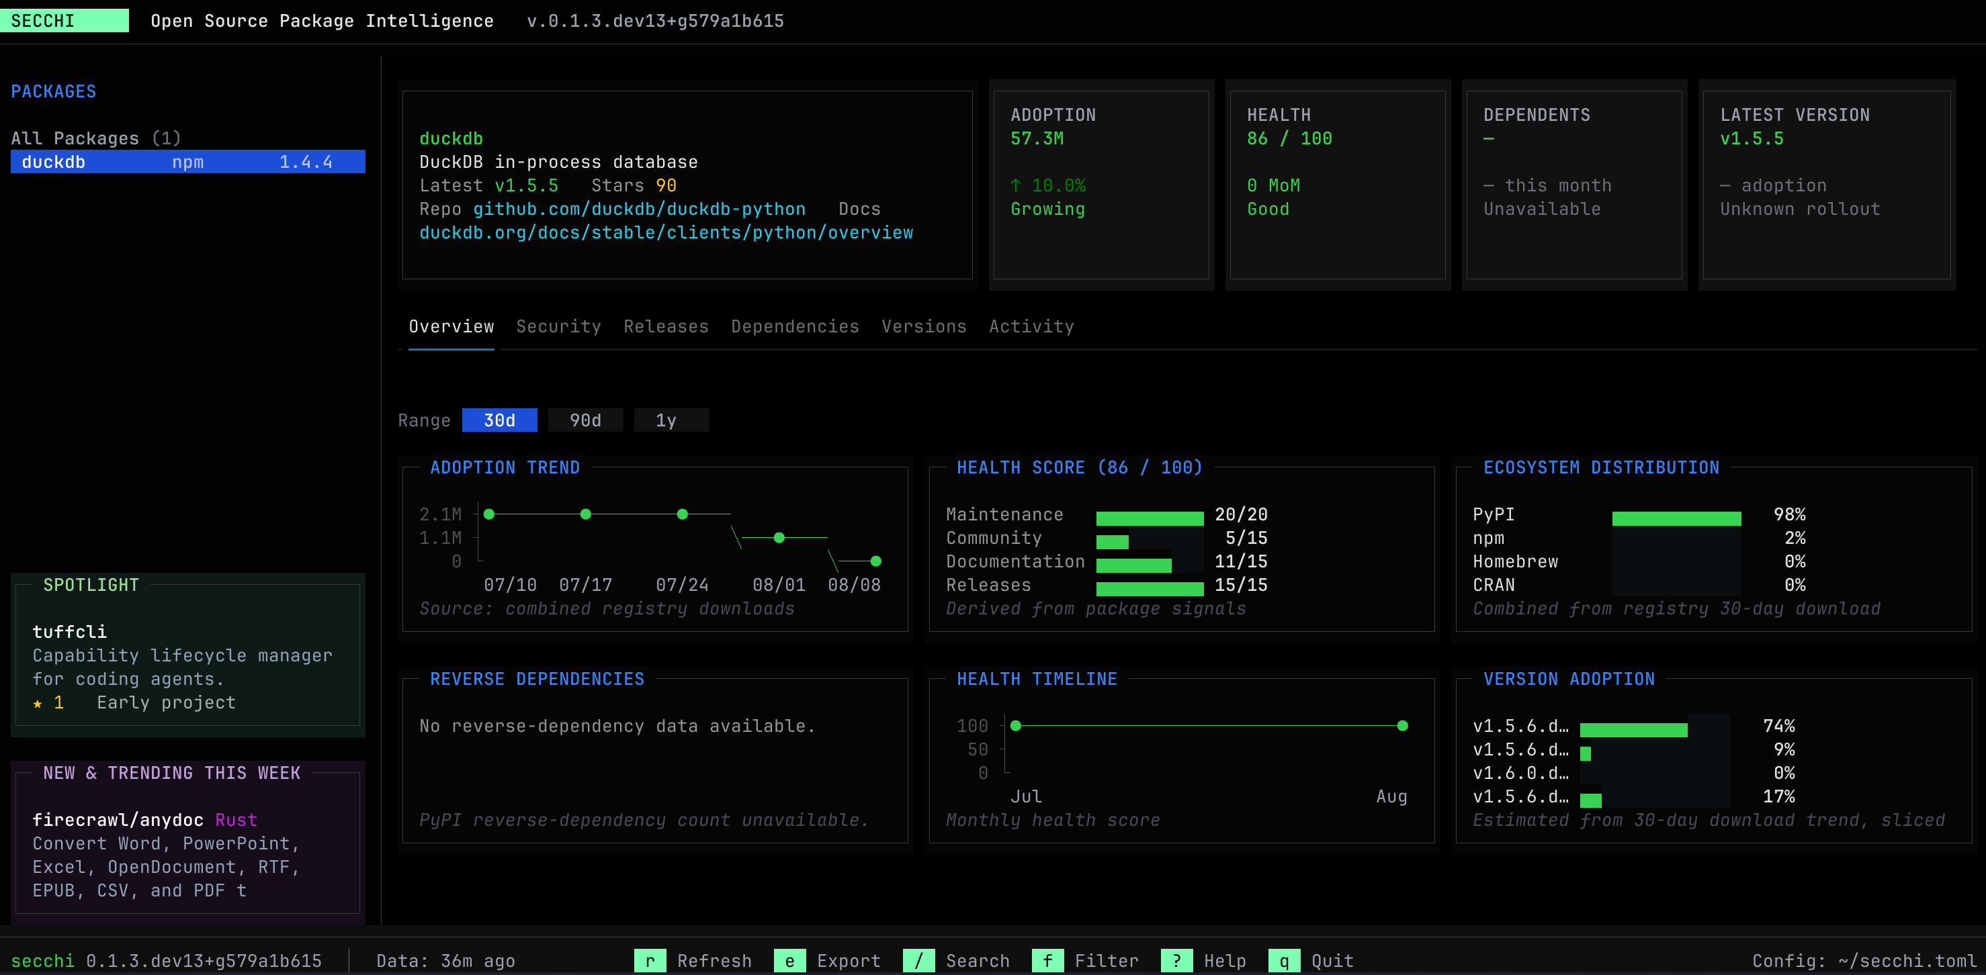This screenshot has height=975, width=1986.
Task: Open the Versions tab
Action: tap(924, 327)
